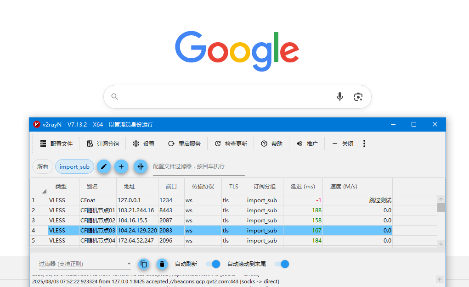Toggle the 自动滚动到末尾 switch
Image resolution: width=469 pixels, height=287 pixels.
(x=282, y=264)
